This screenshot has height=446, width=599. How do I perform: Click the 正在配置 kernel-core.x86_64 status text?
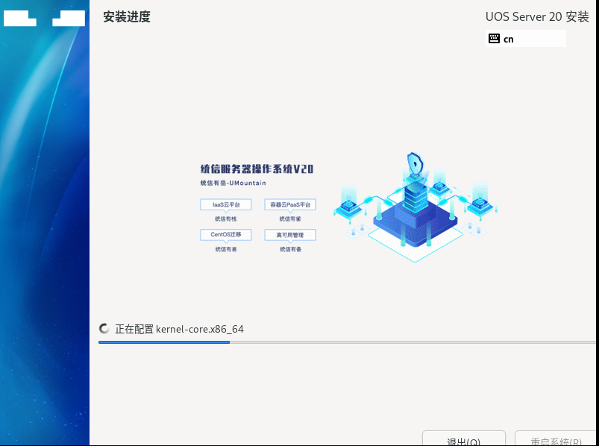pos(180,329)
